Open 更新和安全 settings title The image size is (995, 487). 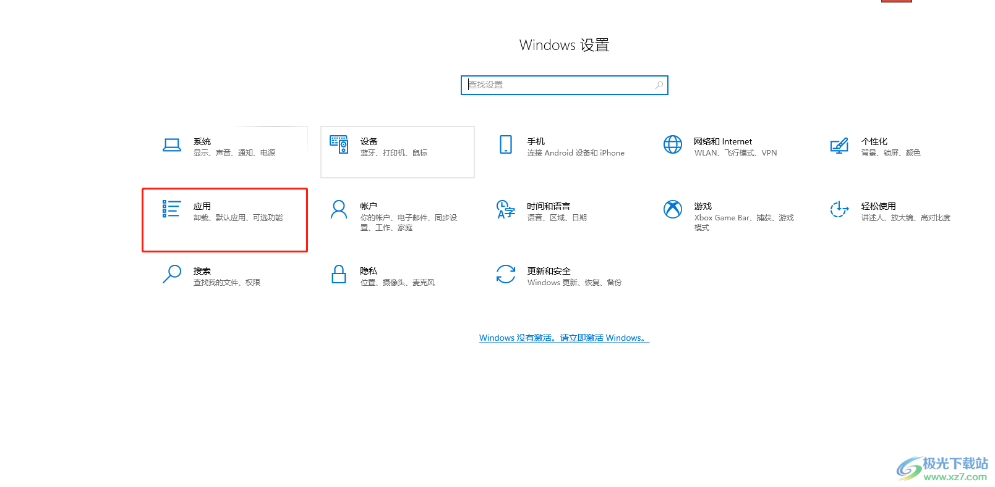point(549,271)
